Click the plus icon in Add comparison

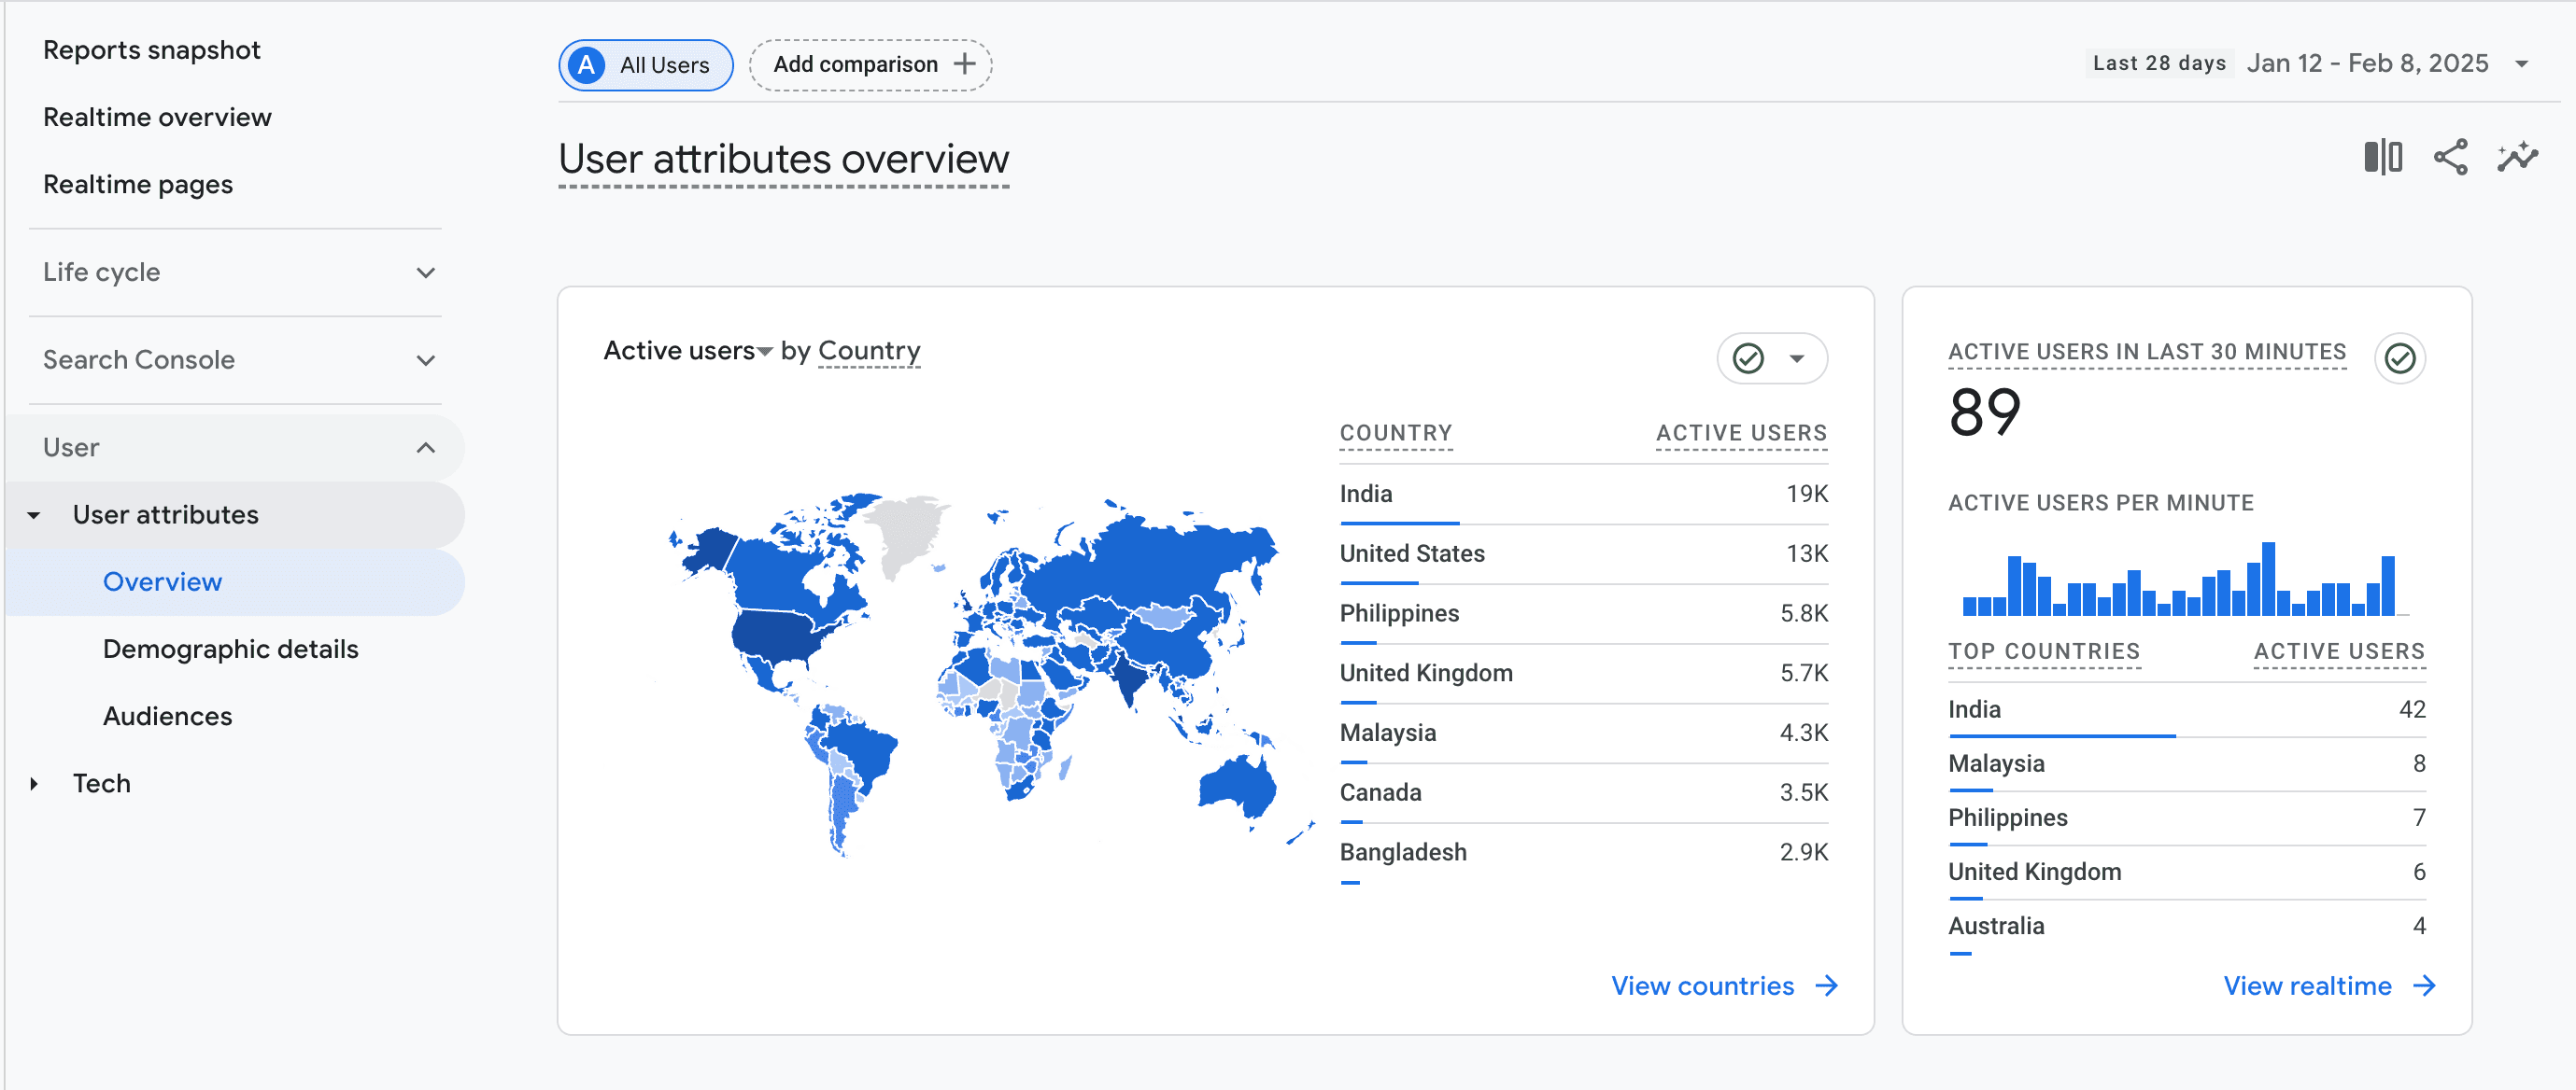(x=965, y=64)
